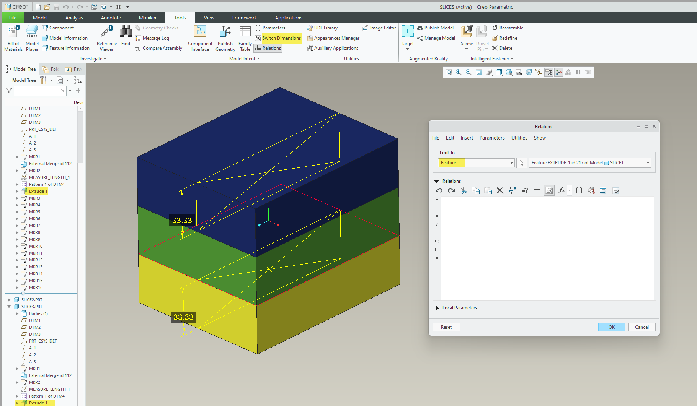Screen dimensions: 697x406
Task: Select the Publish Geometry tool
Action: pos(225,38)
